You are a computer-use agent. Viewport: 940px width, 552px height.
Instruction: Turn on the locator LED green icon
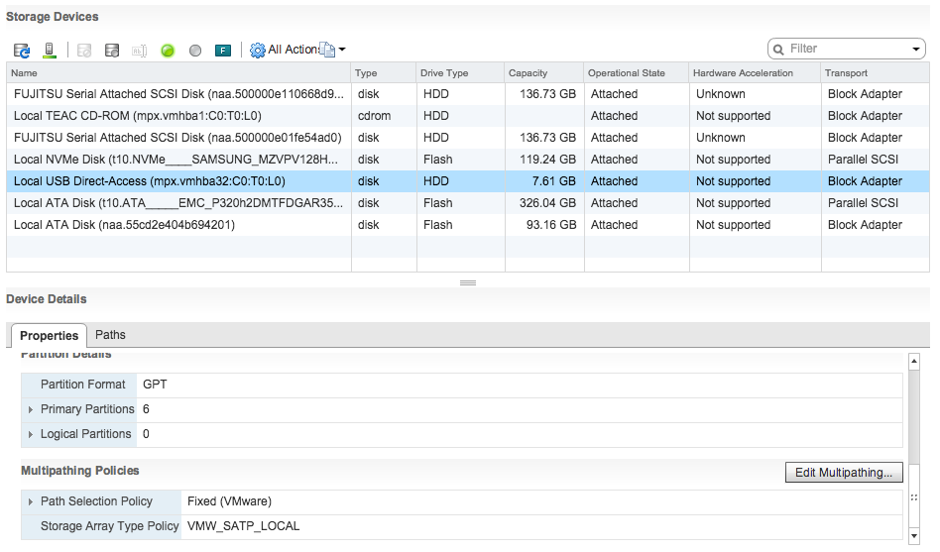(168, 50)
